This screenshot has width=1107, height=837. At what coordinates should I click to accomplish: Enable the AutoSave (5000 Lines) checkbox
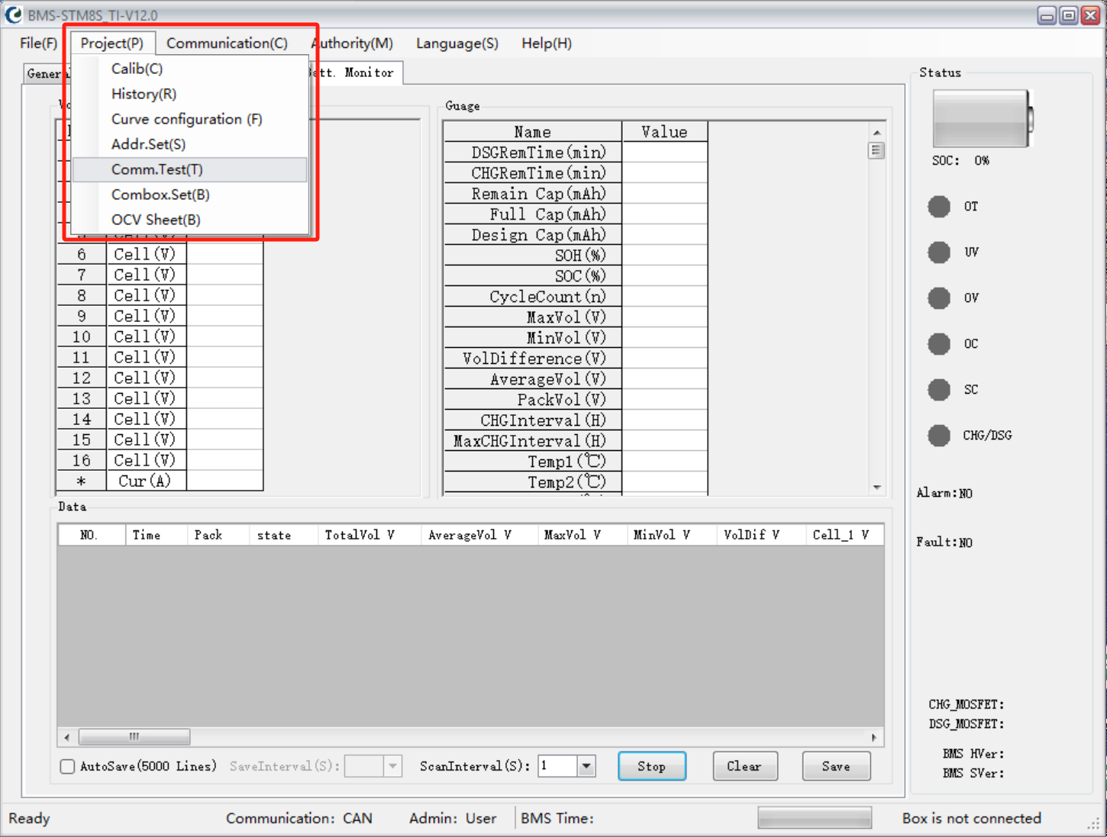67,767
